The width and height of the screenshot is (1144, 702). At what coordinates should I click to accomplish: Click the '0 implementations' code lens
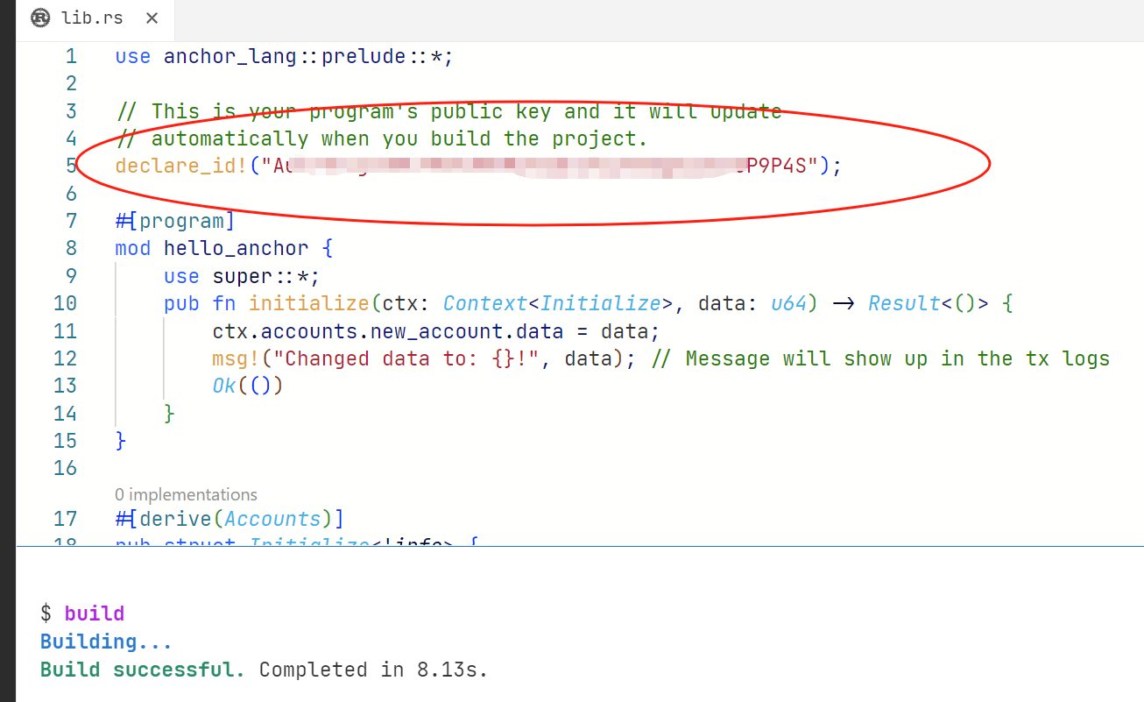pyautogui.click(x=187, y=494)
